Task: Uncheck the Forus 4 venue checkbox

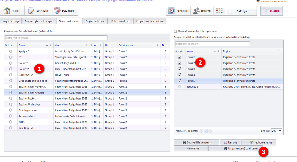Action: 180,75
